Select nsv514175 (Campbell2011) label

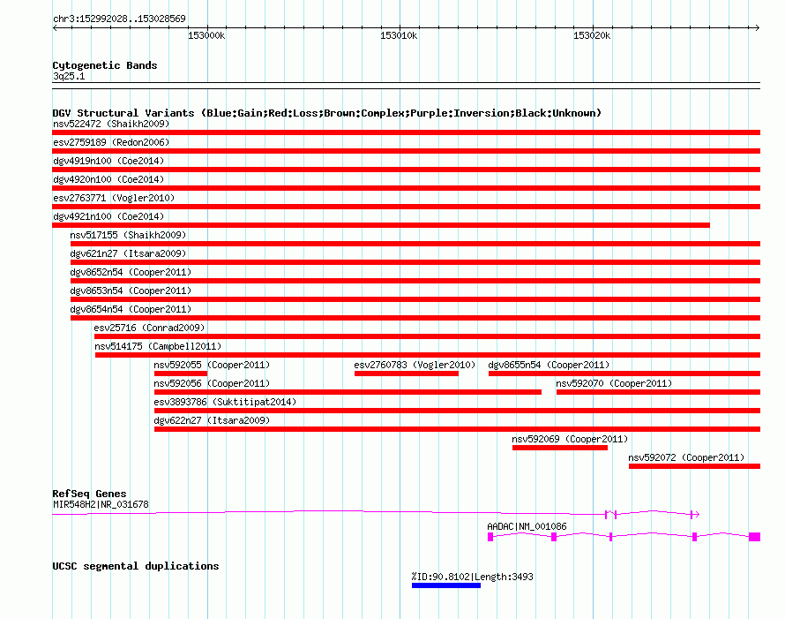158,346
